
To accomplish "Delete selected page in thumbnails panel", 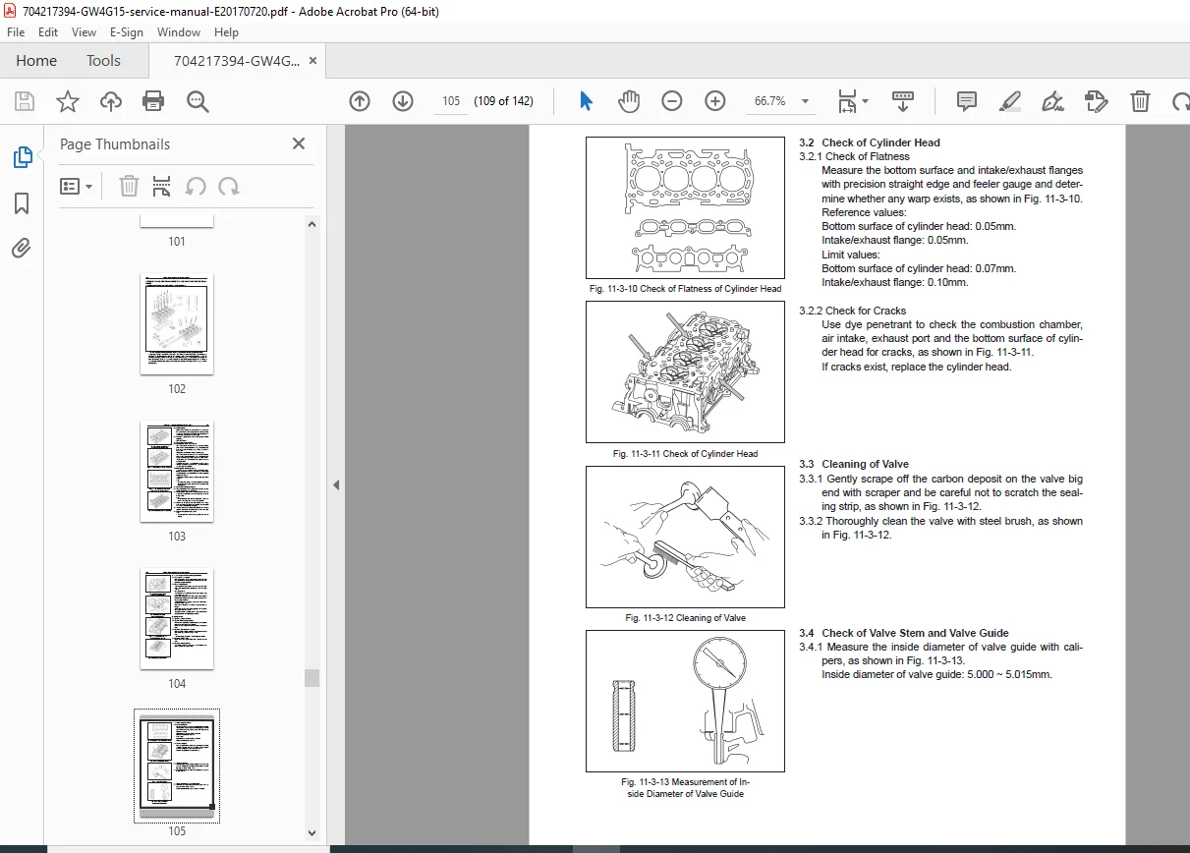I will click(129, 186).
